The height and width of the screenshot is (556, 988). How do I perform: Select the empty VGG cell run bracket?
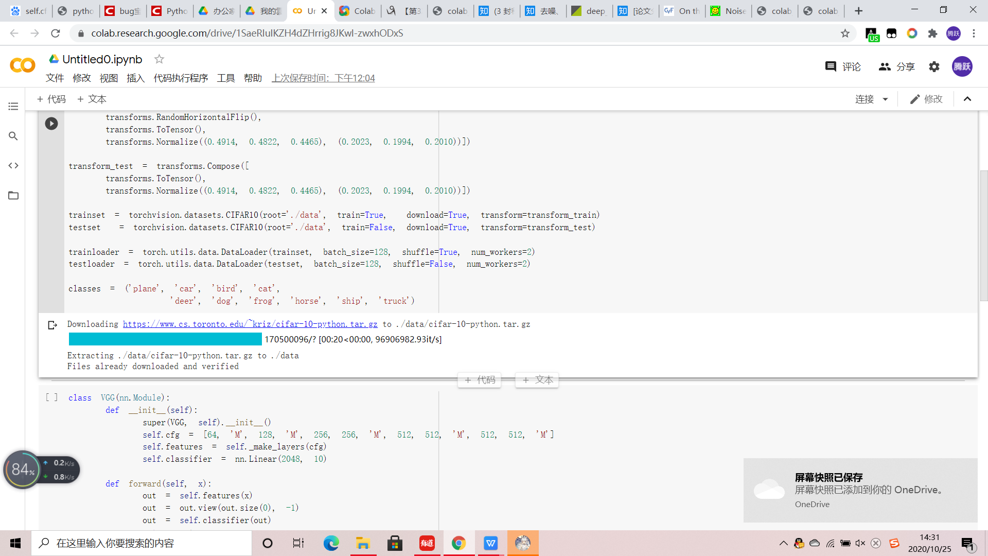tap(51, 397)
